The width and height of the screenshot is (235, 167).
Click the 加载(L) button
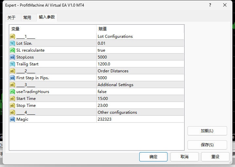point(207,131)
